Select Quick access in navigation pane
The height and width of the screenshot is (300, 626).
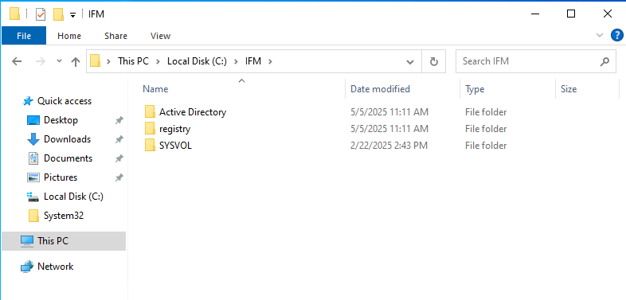tap(65, 101)
